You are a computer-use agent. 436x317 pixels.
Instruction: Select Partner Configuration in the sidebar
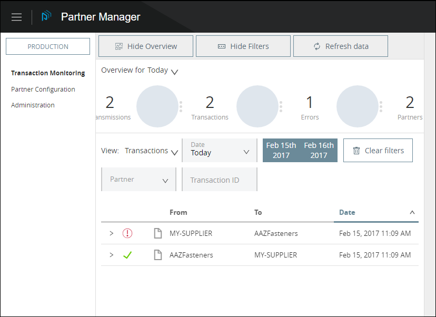coord(43,89)
